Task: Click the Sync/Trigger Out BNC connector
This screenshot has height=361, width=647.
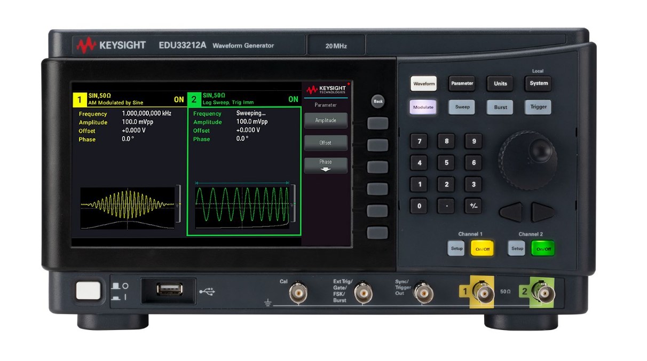Action: tap(423, 293)
